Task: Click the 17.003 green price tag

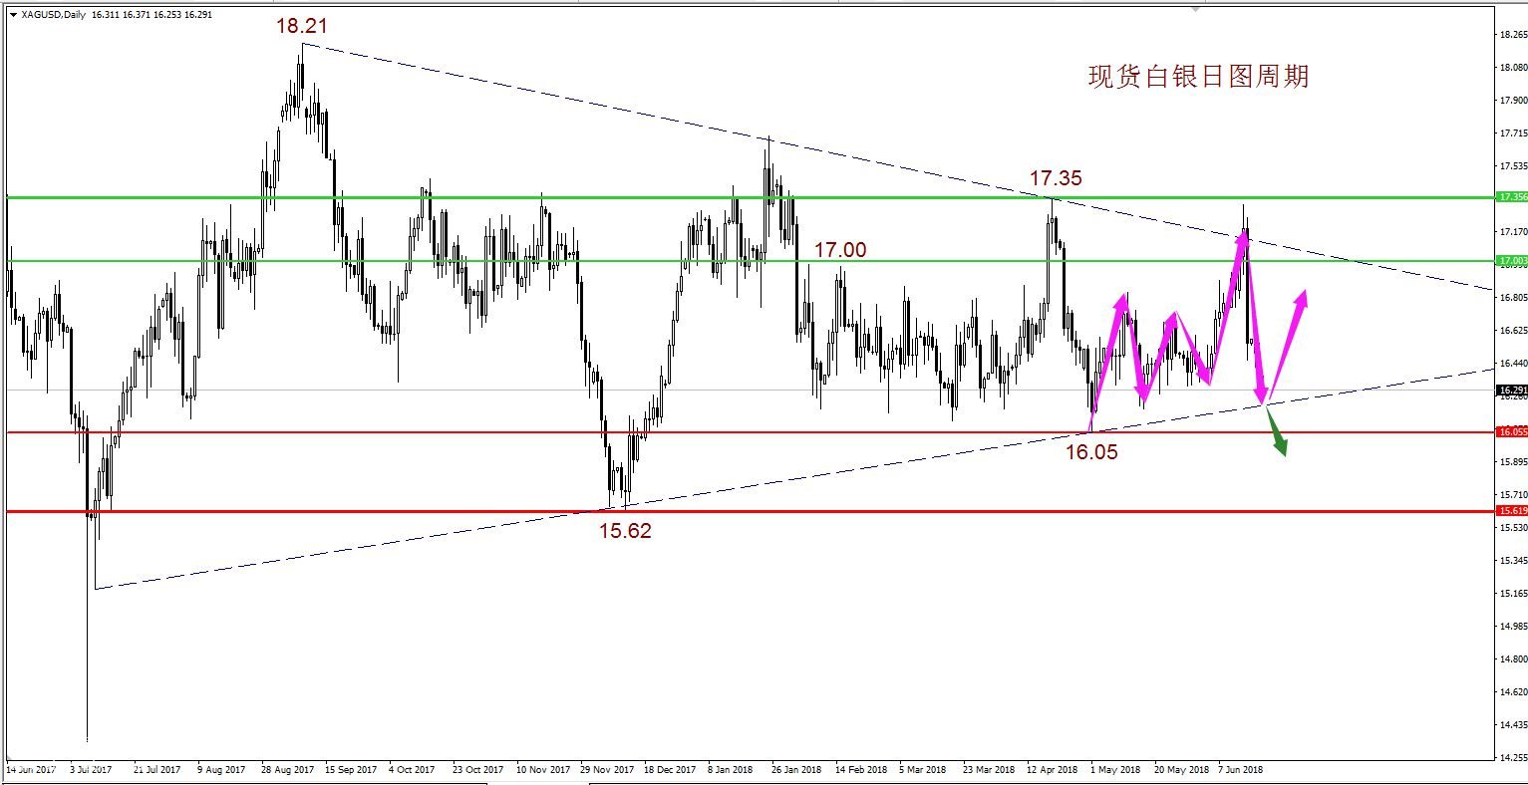Action: coord(1512,260)
